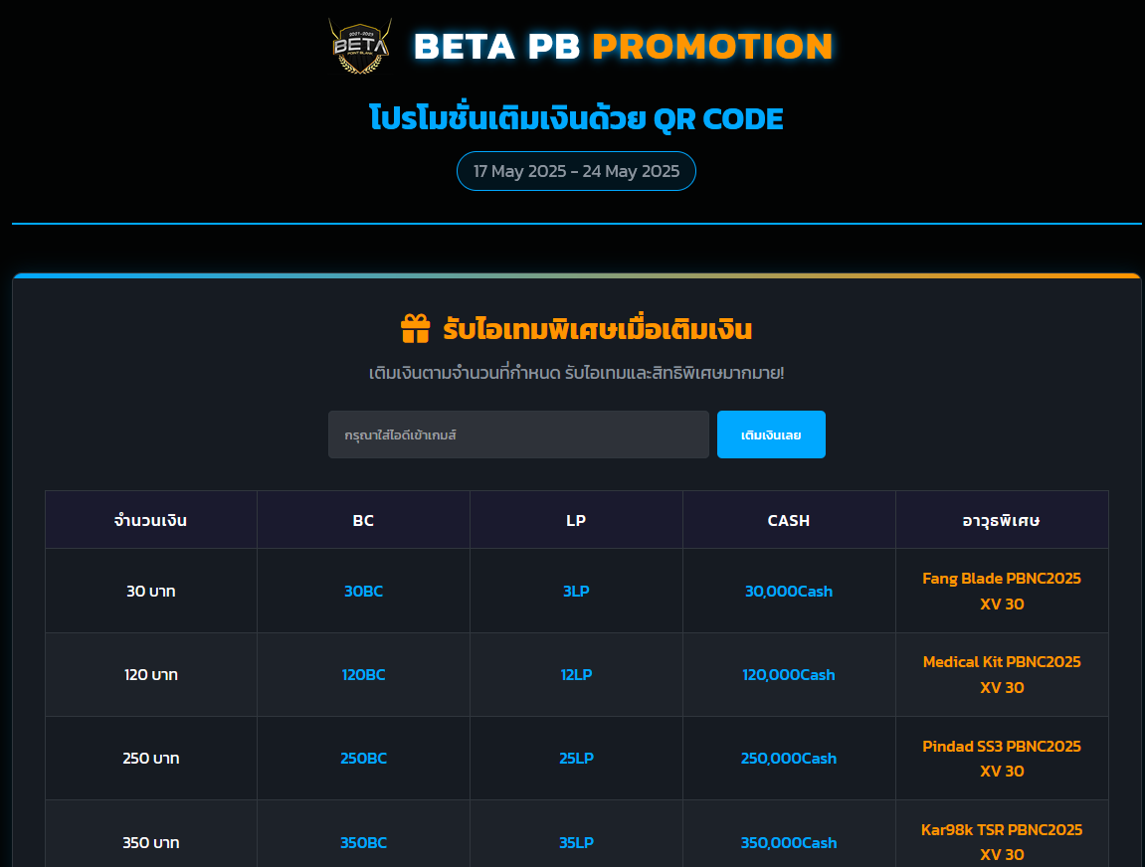Click the 17 May – 24 May date badge
Screen dimensions: 1145x867
(576, 171)
